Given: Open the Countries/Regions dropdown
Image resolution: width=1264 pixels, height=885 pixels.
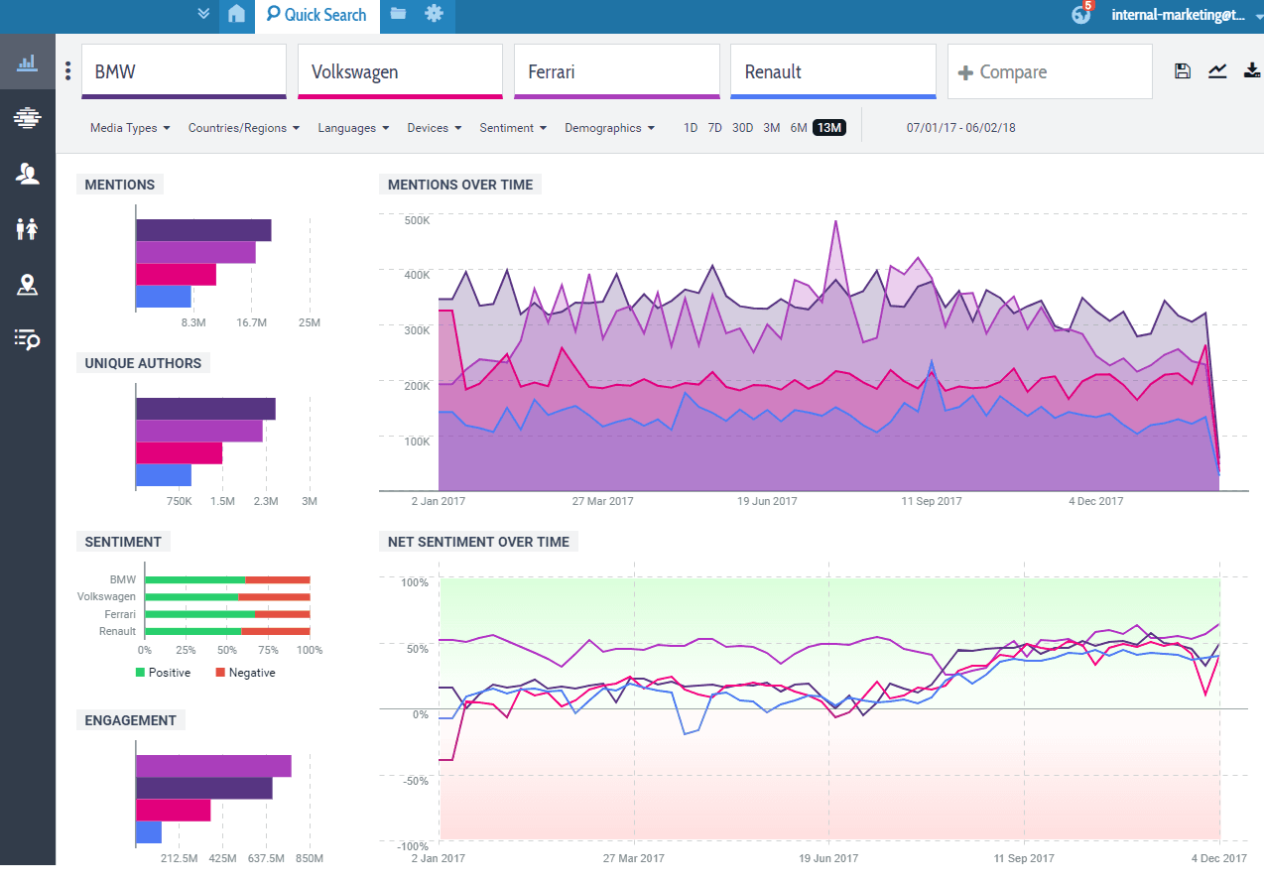Looking at the screenshot, I should click(x=243, y=128).
